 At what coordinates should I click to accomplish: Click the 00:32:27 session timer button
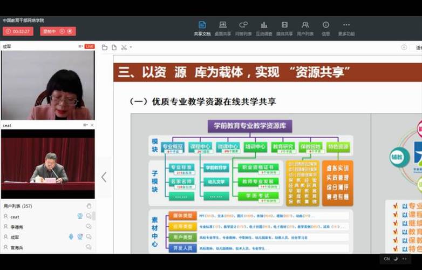coord(18,31)
